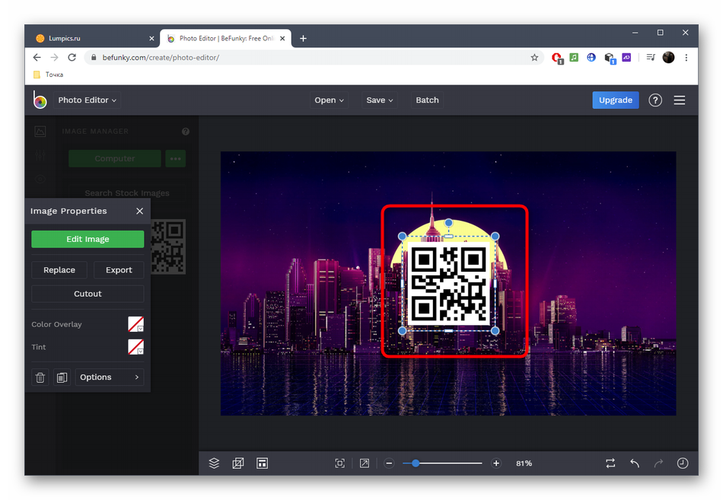Click the Cutout button
723x500 pixels.
tap(88, 294)
